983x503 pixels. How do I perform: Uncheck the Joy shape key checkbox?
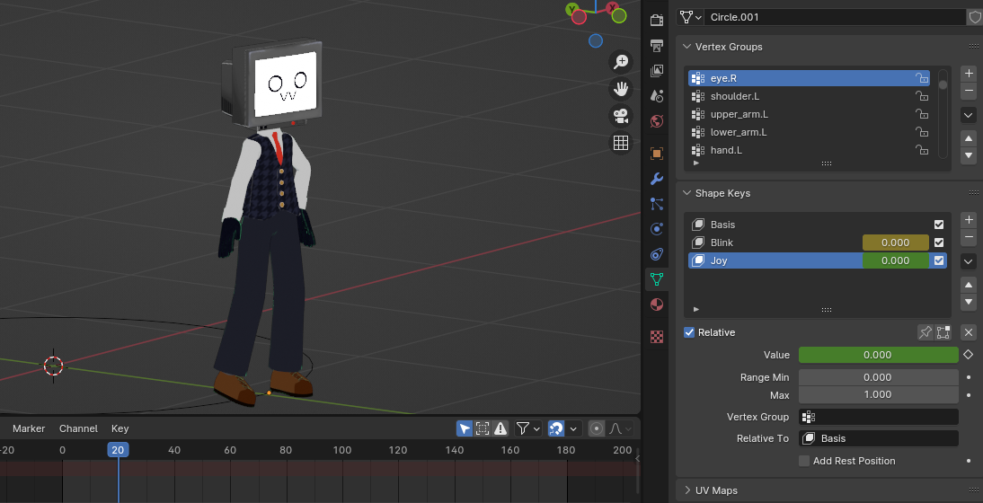pos(939,260)
